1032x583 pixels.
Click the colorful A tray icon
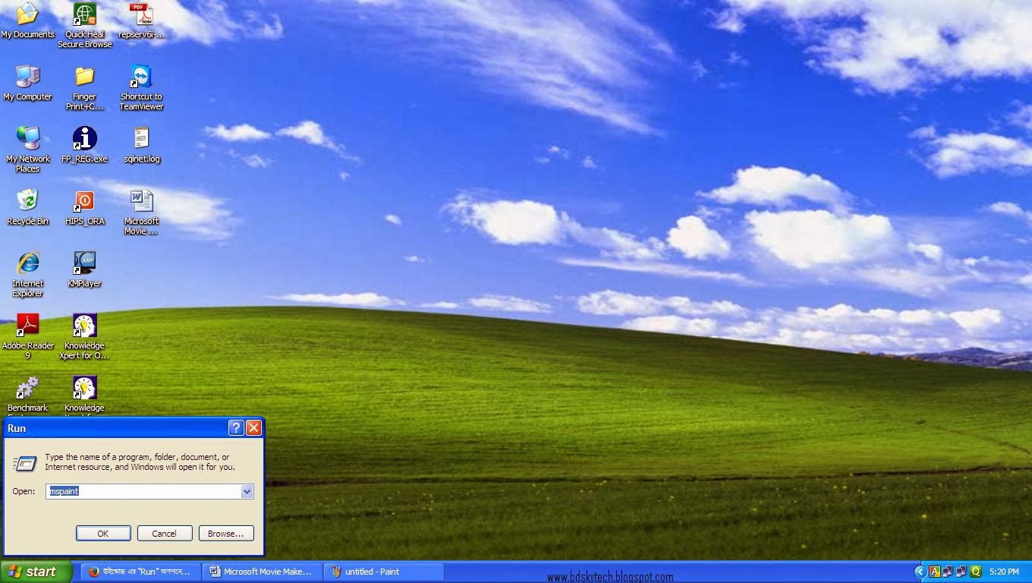[934, 572]
